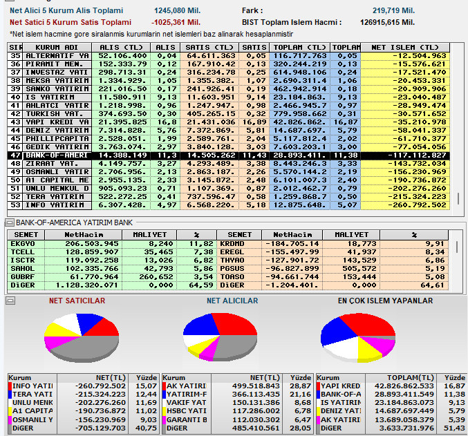Click YATIRIM-F row in net buyers legend
Screen dimensions: 468x436
point(237,395)
